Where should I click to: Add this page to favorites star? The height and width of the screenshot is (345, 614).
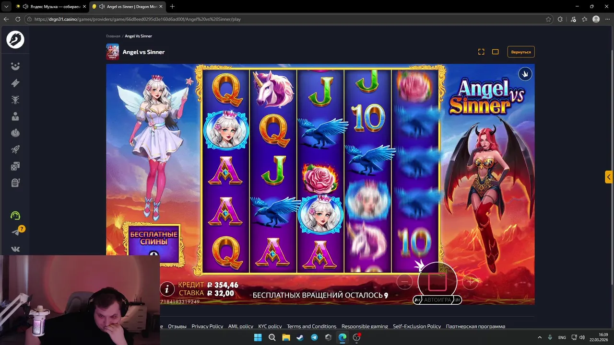coord(548,19)
